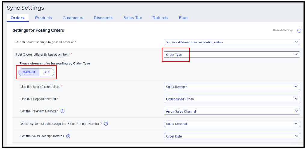This screenshot has height=149, width=306.
Task: Switch to the DTC order type
Action: tap(47, 72)
